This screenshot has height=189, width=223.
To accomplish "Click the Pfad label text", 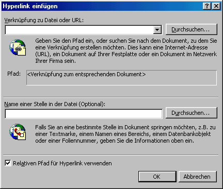I will [x=14, y=74].
